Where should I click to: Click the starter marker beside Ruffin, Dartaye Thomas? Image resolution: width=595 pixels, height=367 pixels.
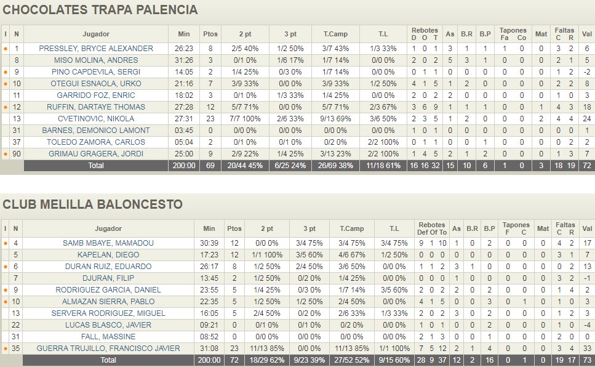pos(6,107)
